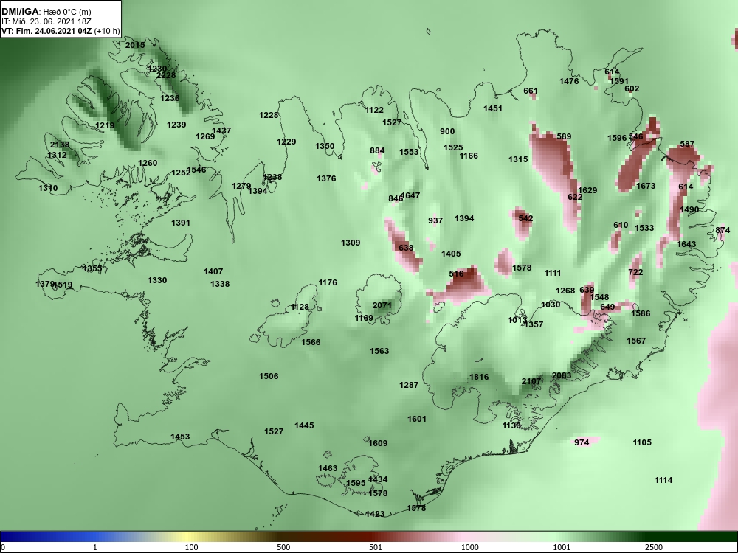Image resolution: width=738 pixels, height=553 pixels.
Task: Click the '1391' map value
Action: click(181, 223)
